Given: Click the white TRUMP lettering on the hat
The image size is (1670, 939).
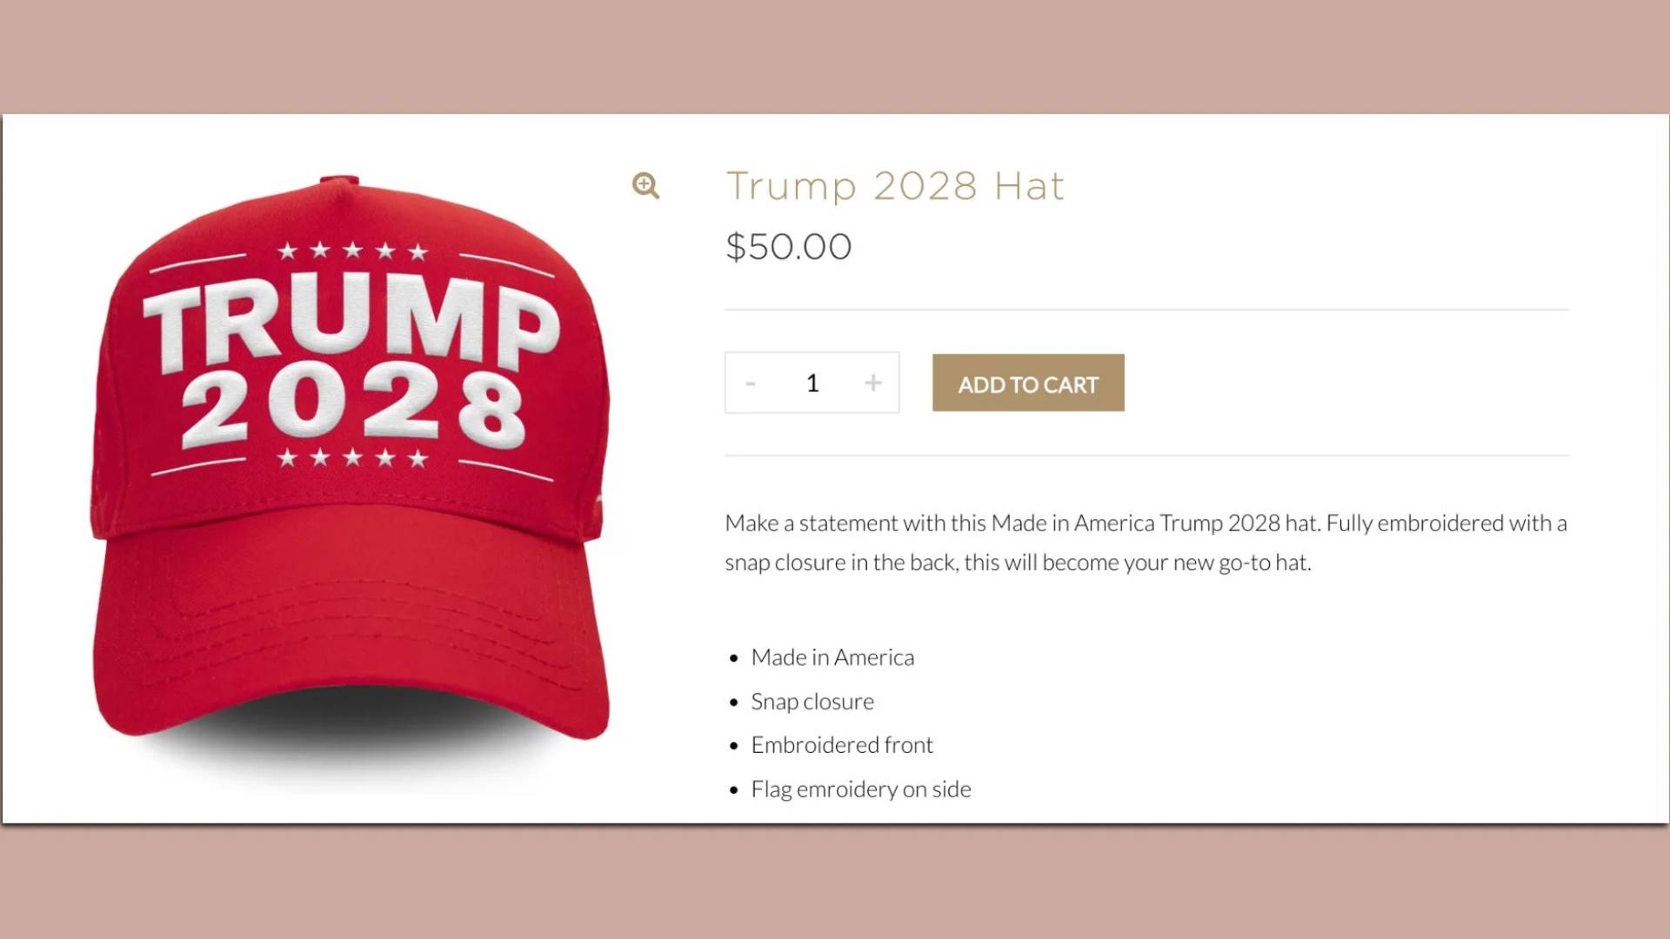Looking at the screenshot, I should click(x=352, y=326).
